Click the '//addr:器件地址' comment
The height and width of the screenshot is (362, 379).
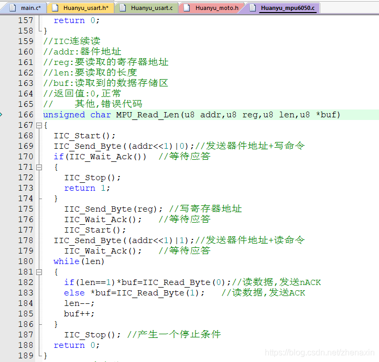(82, 52)
